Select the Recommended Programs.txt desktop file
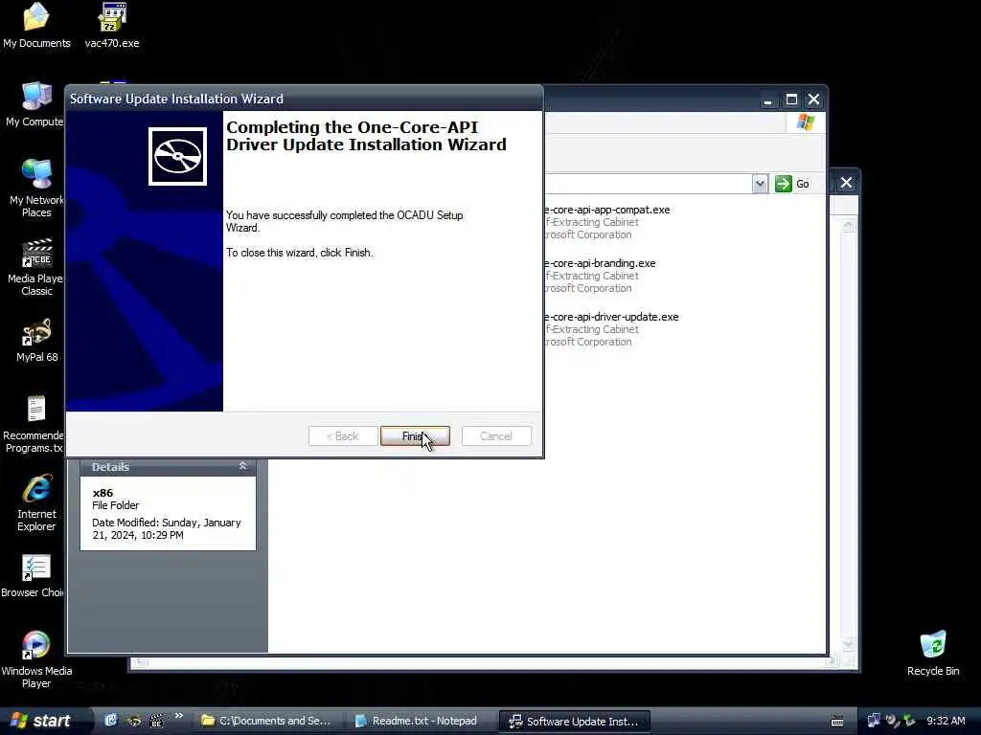 [34, 425]
